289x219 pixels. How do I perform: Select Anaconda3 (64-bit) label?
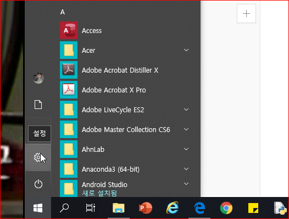click(110, 169)
